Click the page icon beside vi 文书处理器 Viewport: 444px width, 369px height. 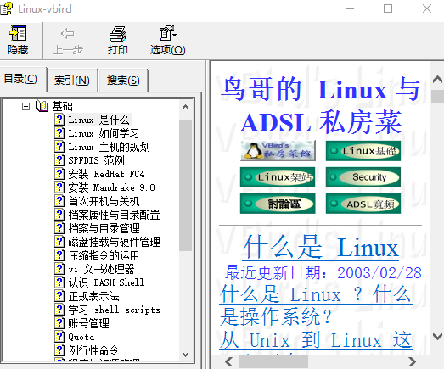(x=59, y=269)
